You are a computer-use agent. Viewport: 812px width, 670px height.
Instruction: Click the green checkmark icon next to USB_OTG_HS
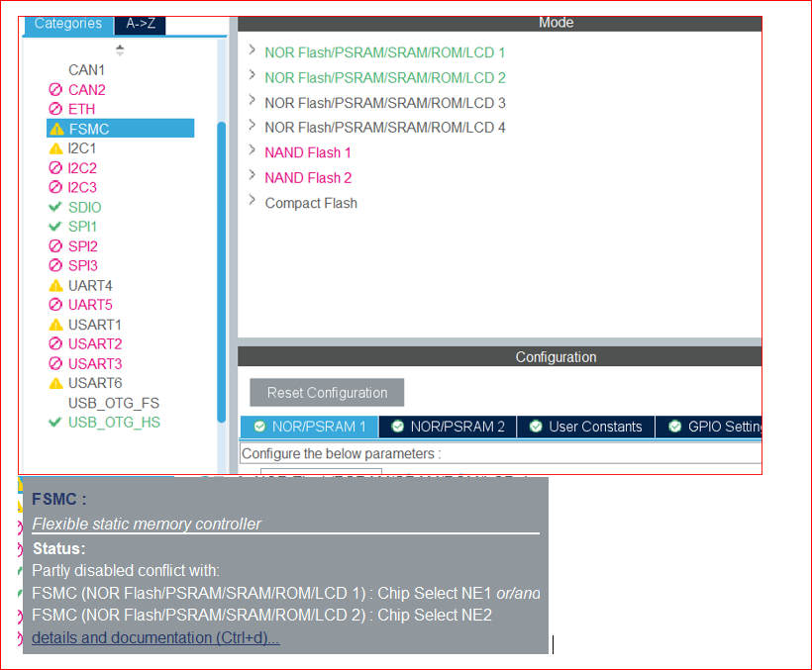(54, 422)
